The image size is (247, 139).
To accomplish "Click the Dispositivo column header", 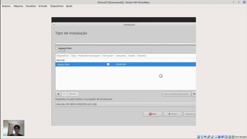I will coord(63,56).
